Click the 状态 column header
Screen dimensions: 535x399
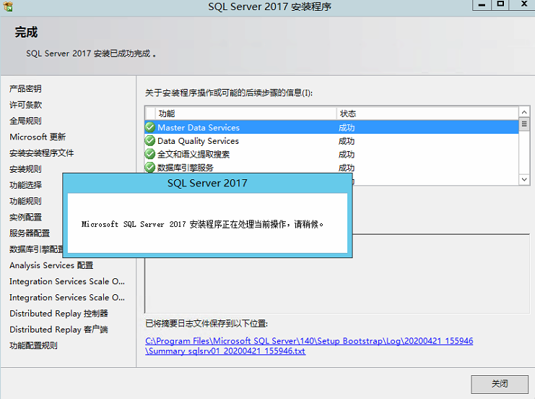point(427,113)
